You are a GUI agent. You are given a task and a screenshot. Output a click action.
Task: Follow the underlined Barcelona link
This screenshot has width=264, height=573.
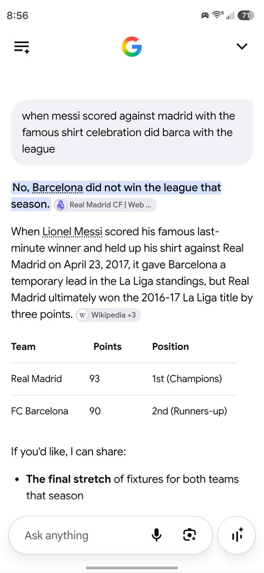click(x=58, y=188)
